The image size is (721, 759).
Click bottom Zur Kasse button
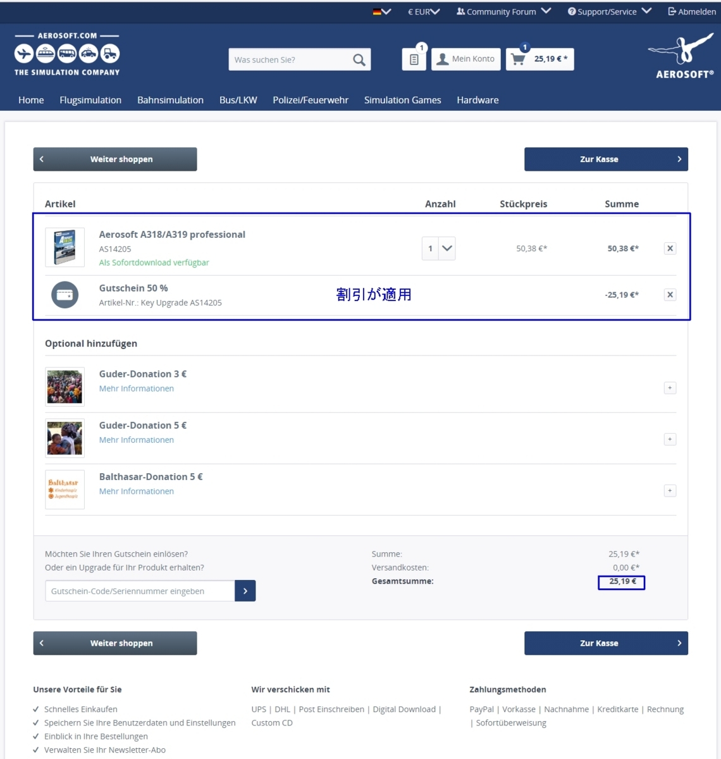[606, 643]
